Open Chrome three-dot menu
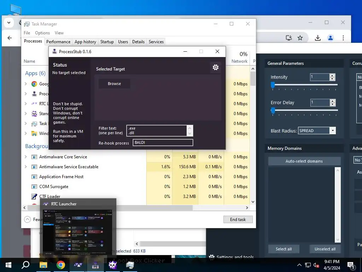Screen dimensions: 362x272 [x=343, y=38]
